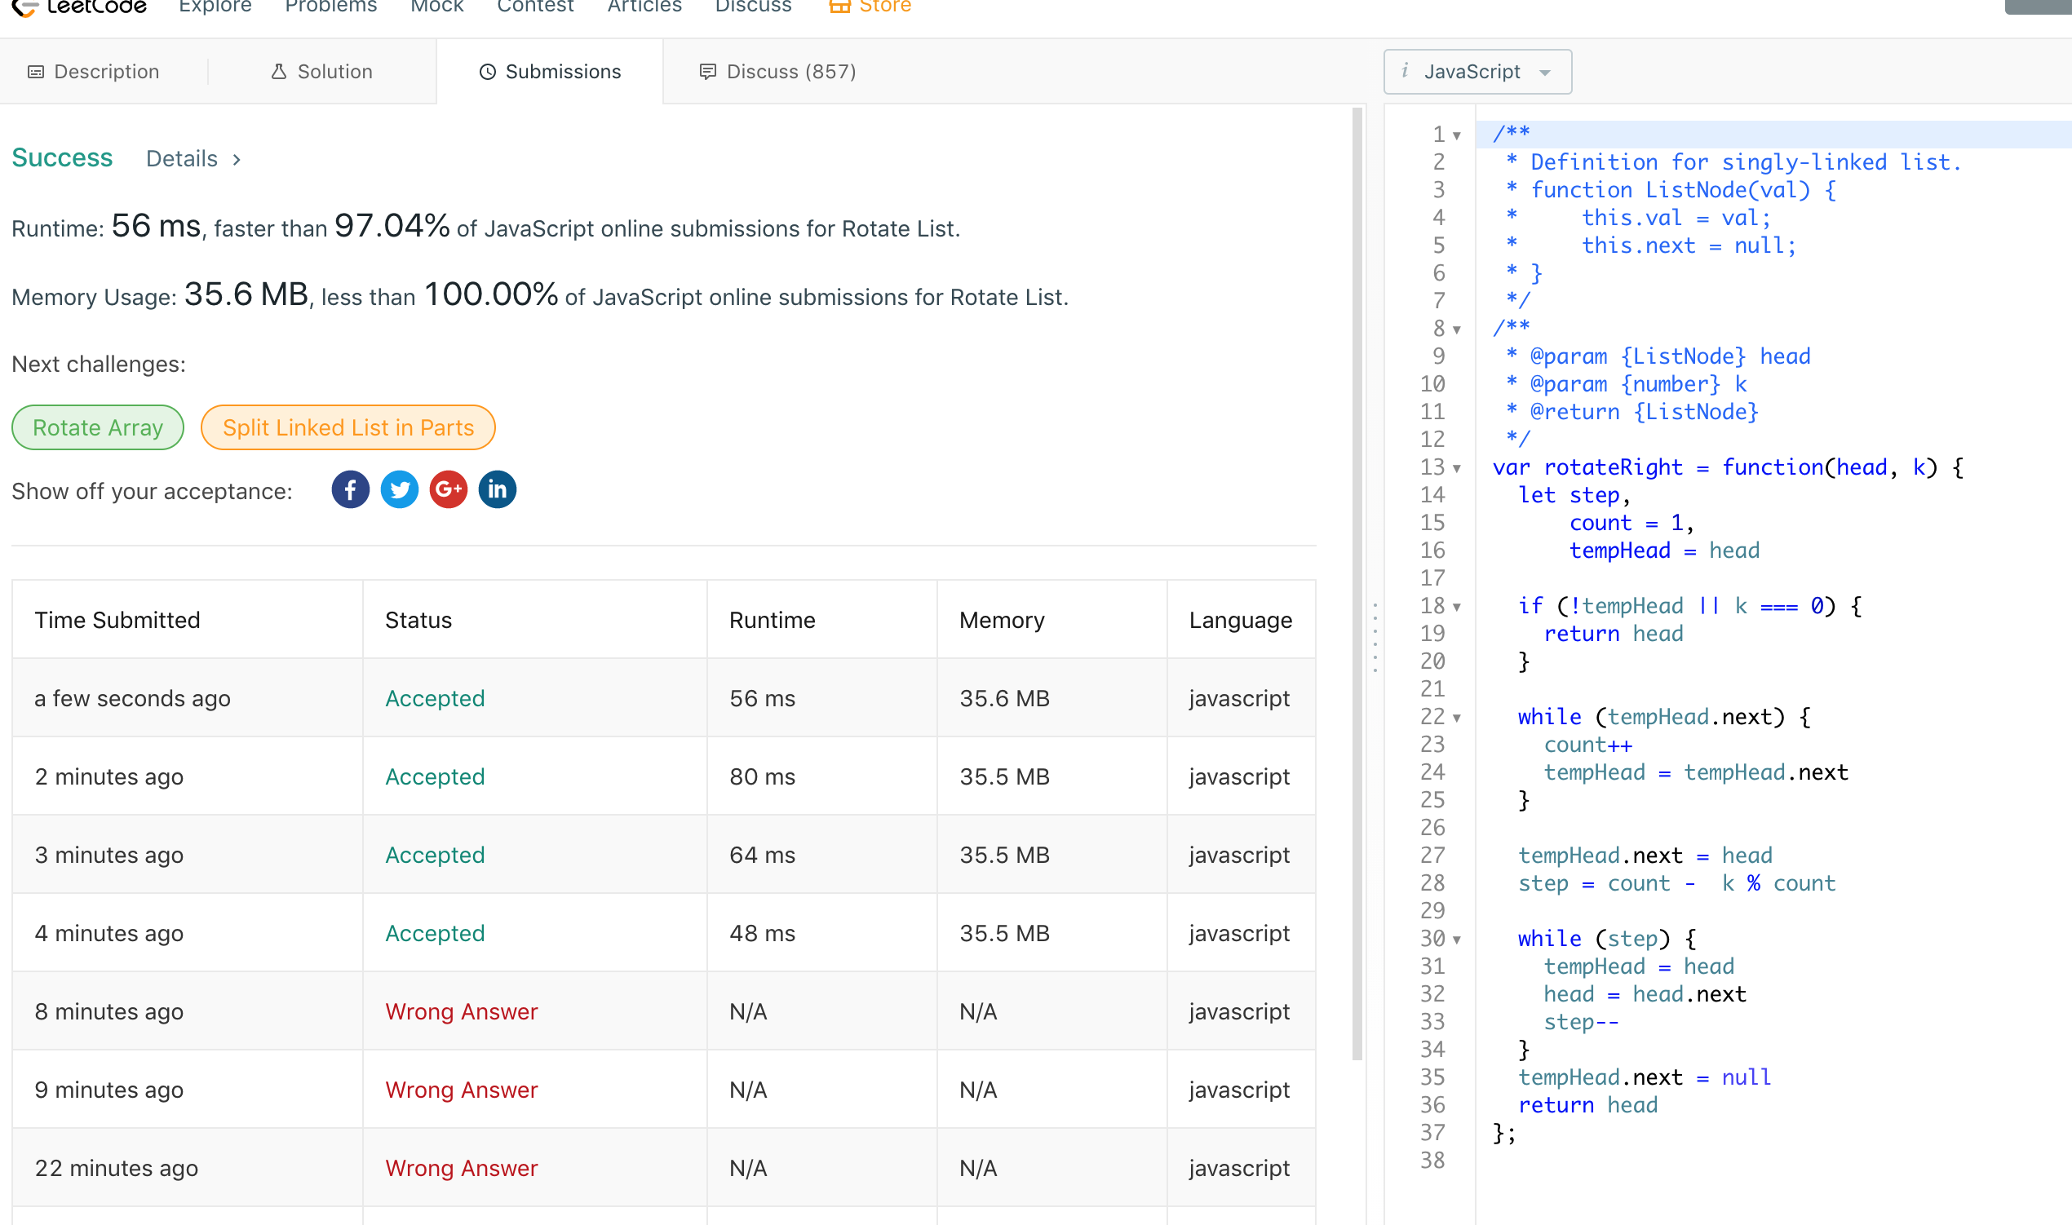Collapse rotateRight function fold at line 13
Image resolution: width=2072 pixels, height=1225 pixels.
pyautogui.click(x=1457, y=469)
